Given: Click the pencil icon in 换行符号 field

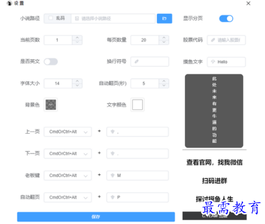Looking at the screenshot, I should [136, 61].
